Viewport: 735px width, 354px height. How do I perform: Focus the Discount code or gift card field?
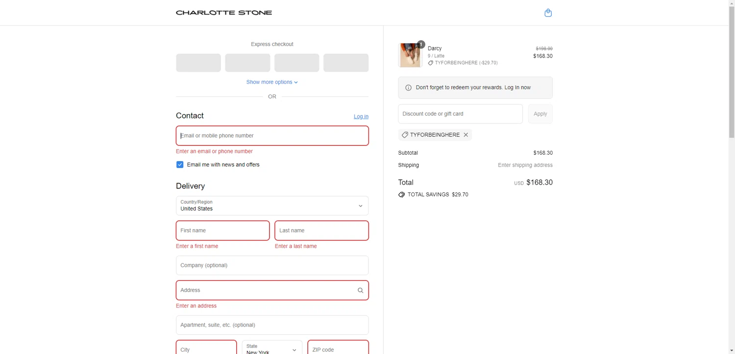[460, 114]
